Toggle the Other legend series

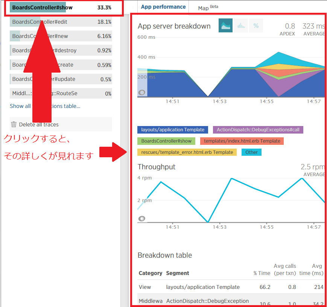point(251,152)
